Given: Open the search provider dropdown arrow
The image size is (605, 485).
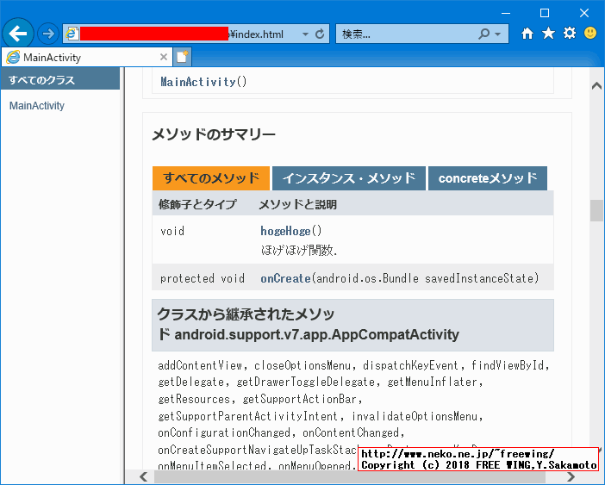Looking at the screenshot, I should point(498,34).
